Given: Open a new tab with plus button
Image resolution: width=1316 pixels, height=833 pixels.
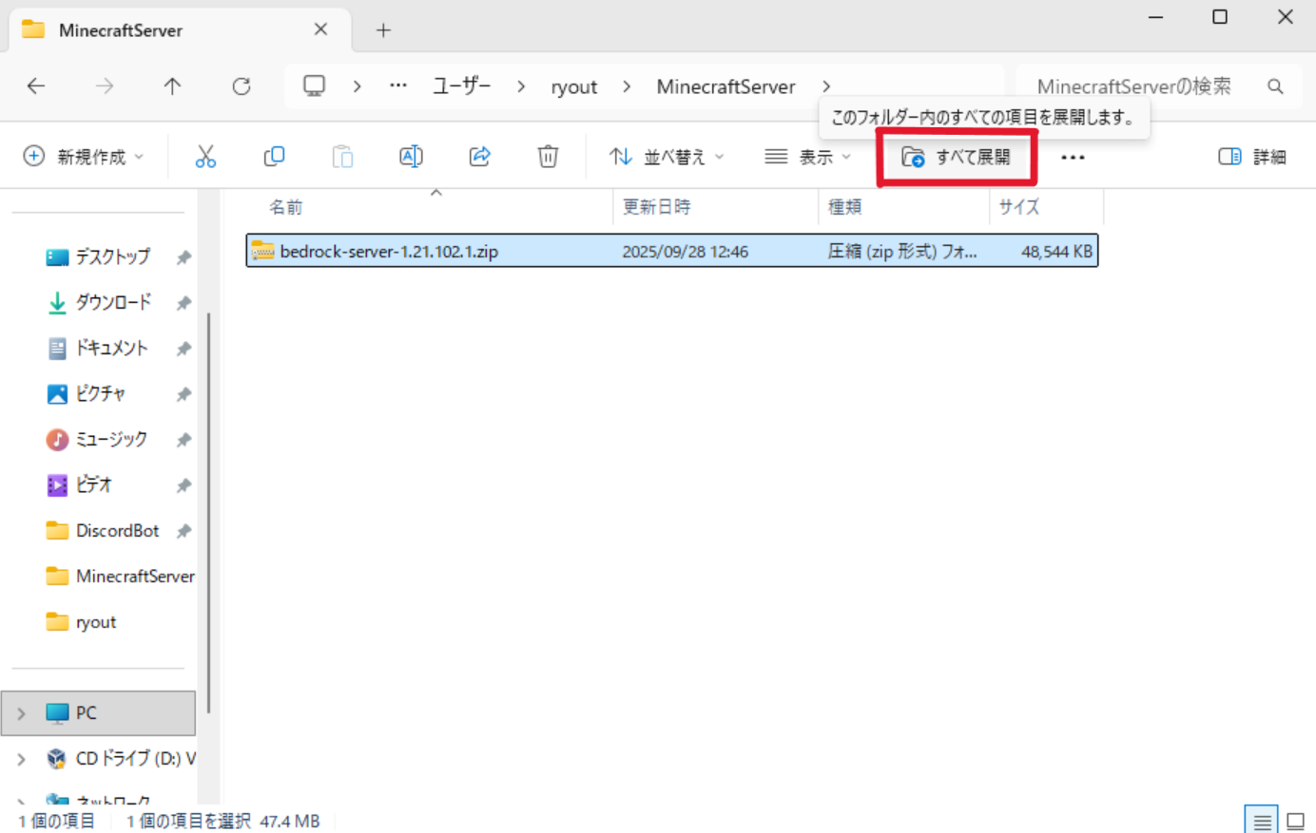Looking at the screenshot, I should (383, 30).
